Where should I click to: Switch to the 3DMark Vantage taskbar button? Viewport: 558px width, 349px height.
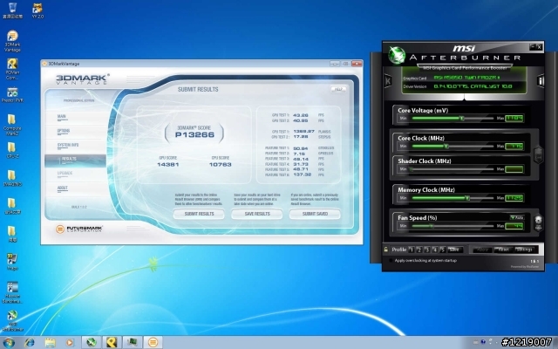point(153,342)
